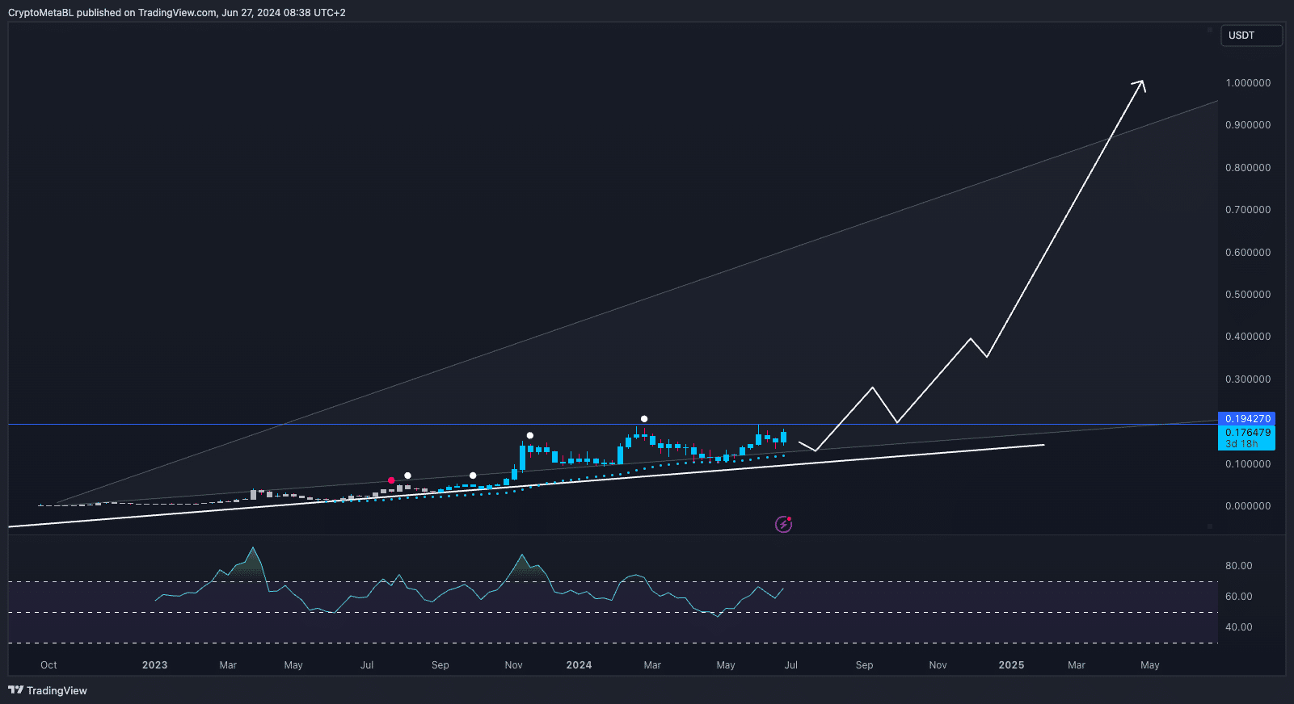Click the 0.194270 price label
The image size is (1294, 704).
pos(1246,418)
